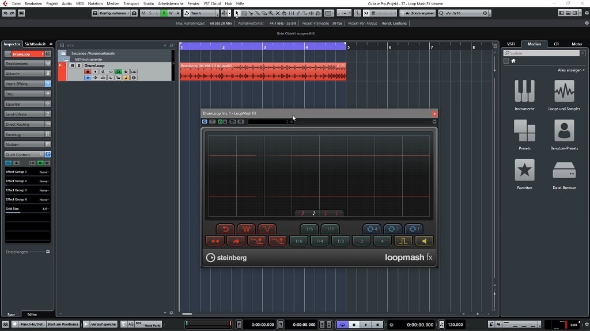Image resolution: width=590 pixels, height=331 pixels.
Task: Trigger the LoopMash FX Mute speaker button
Action: [424, 241]
